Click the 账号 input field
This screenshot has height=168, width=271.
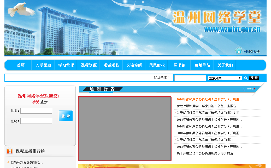point(36,111)
